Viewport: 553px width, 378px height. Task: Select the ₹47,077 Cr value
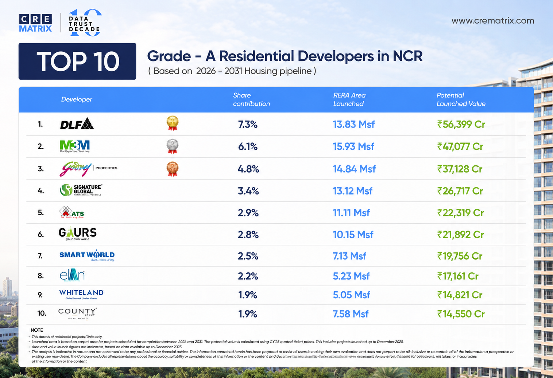pos(460,147)
